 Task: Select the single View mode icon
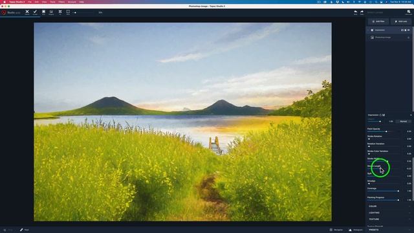[43, 12]
